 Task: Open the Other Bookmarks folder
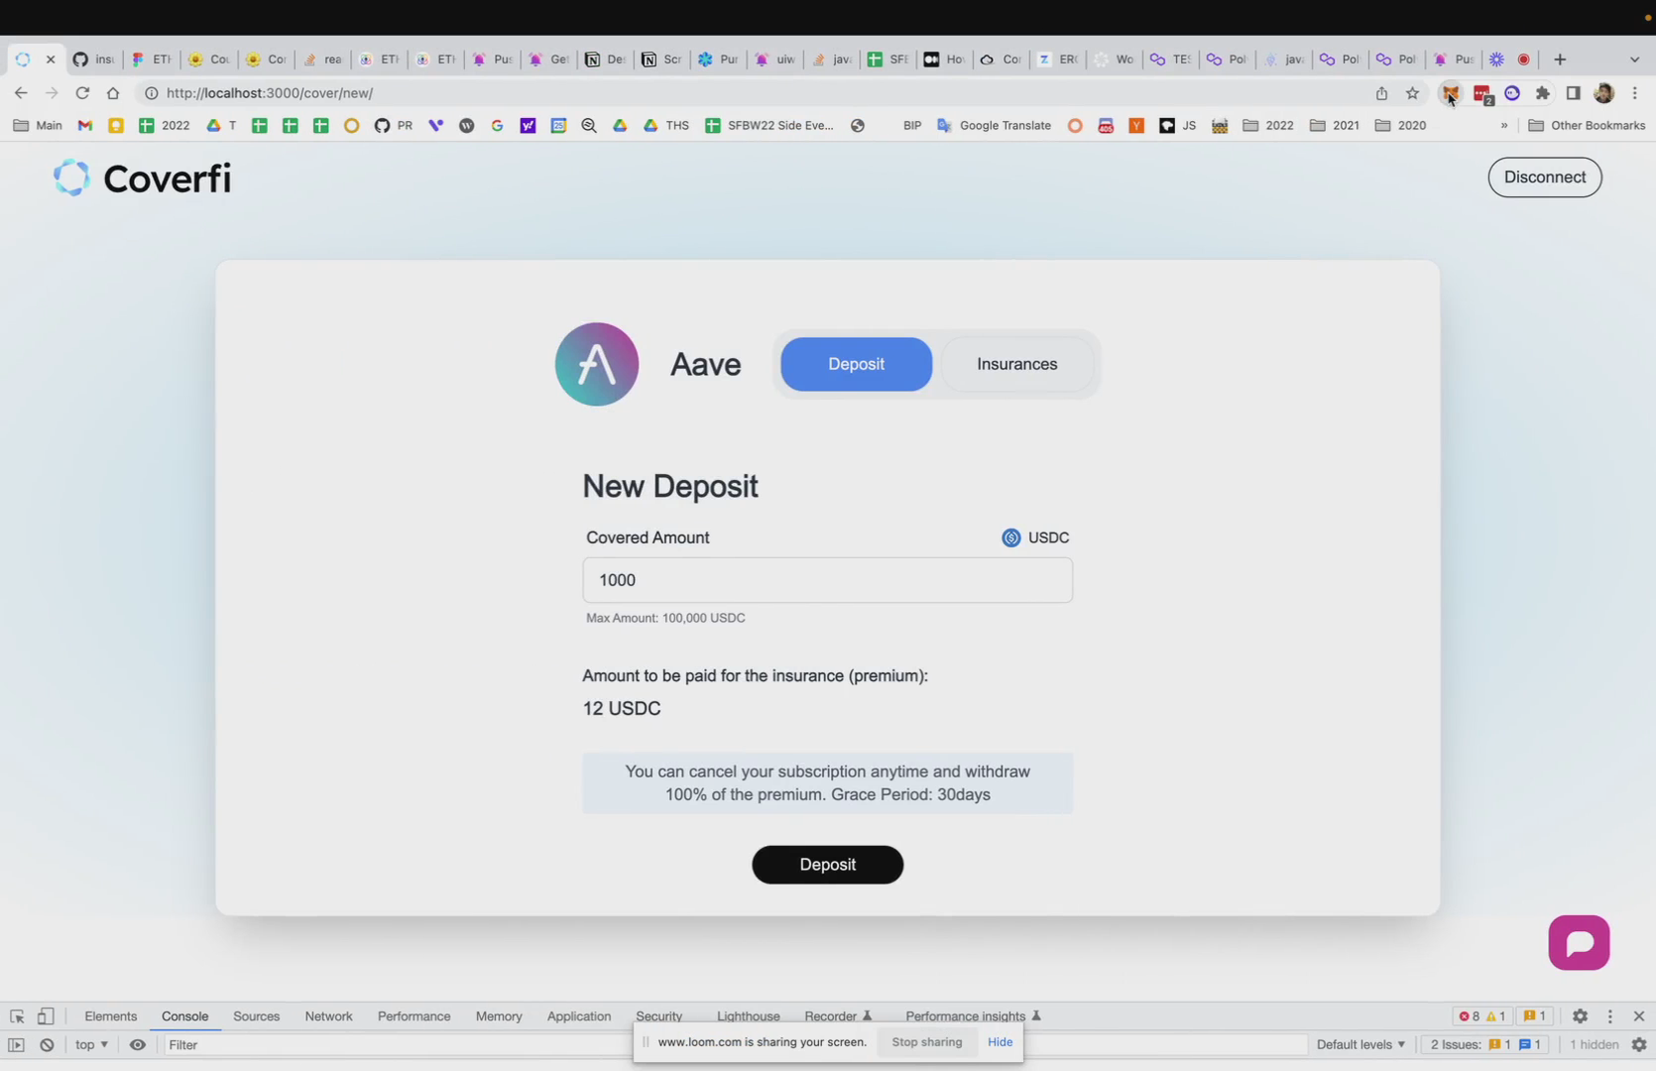[1587, 125]
